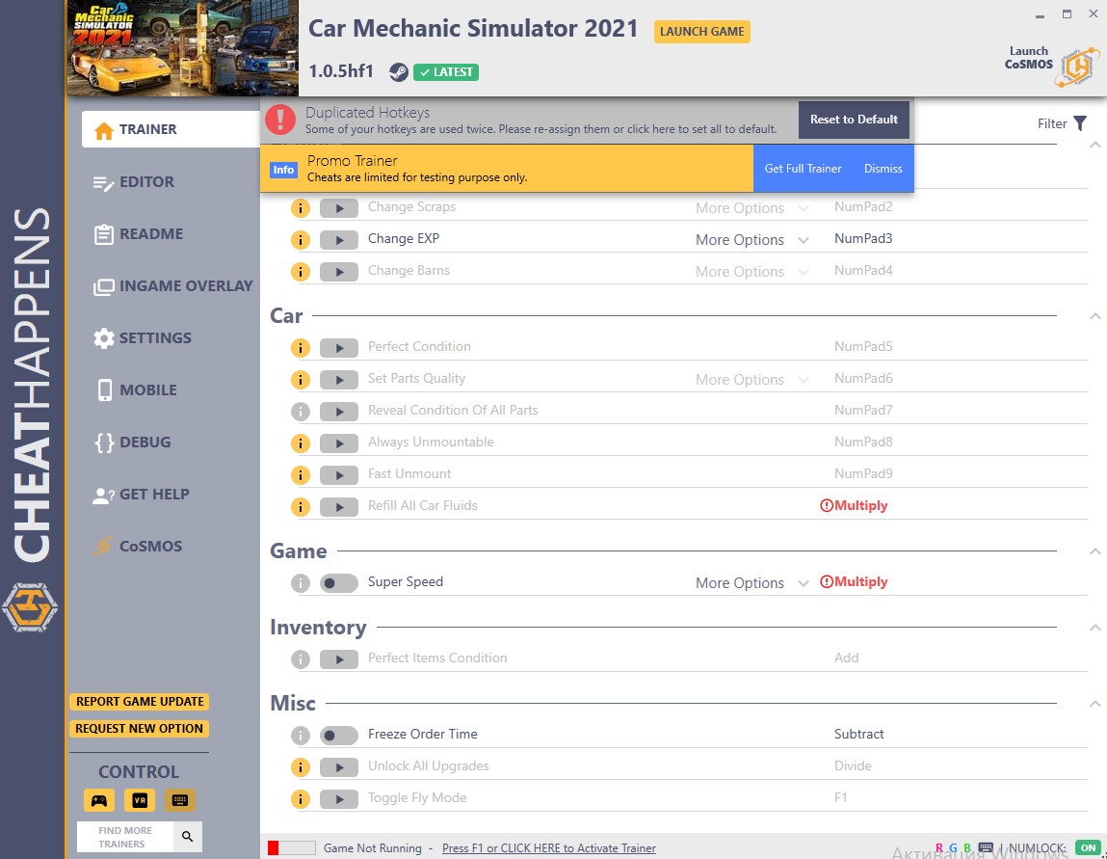Collapse the Car section chevron
Screen dimensions: 1107x859
1095,316
